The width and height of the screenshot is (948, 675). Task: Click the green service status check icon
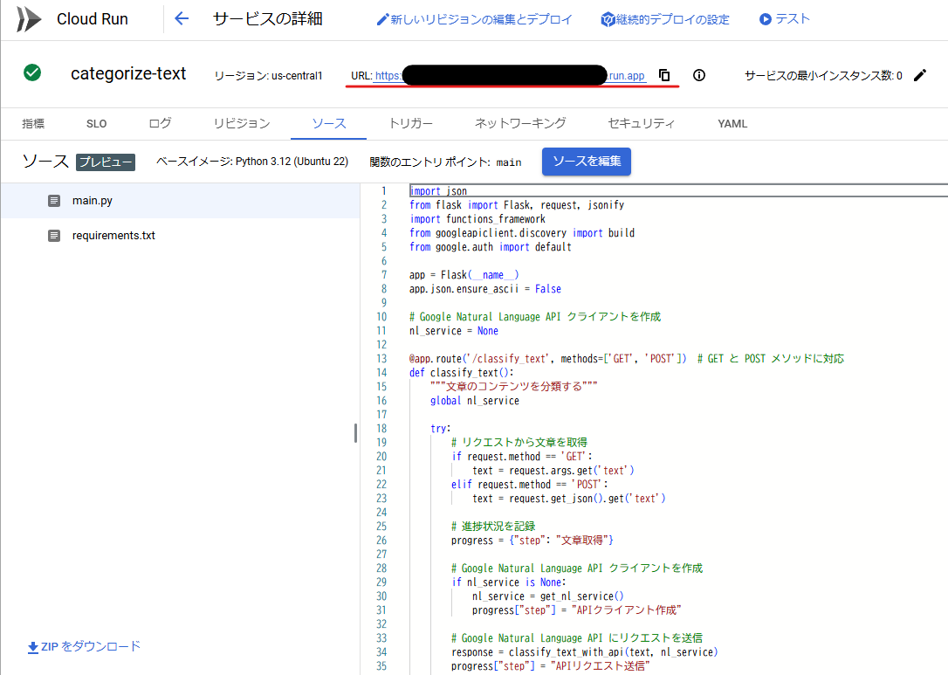click(32, 73)
